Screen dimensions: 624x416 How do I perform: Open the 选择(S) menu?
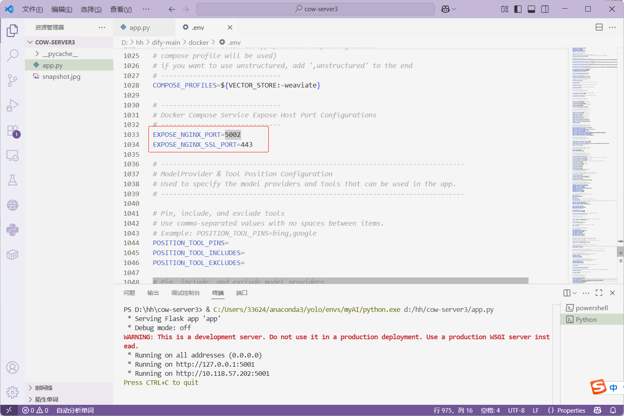pyautogui.click(x=91, y=9)
